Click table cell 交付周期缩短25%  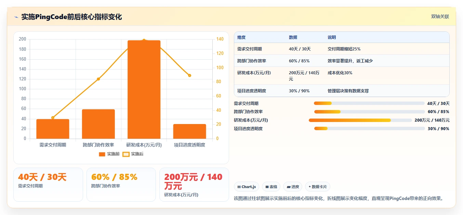tap(344, 49)
